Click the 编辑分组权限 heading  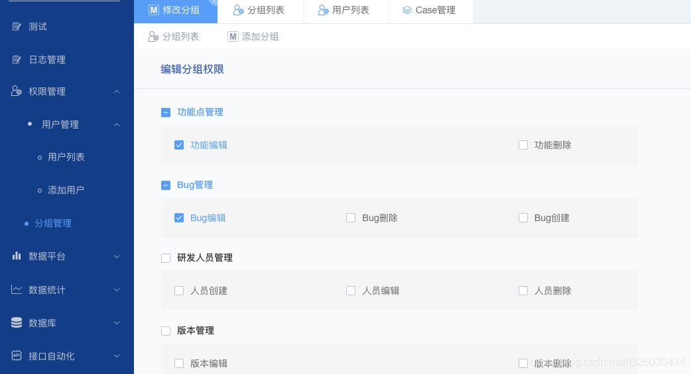click(x=192, y=69)
